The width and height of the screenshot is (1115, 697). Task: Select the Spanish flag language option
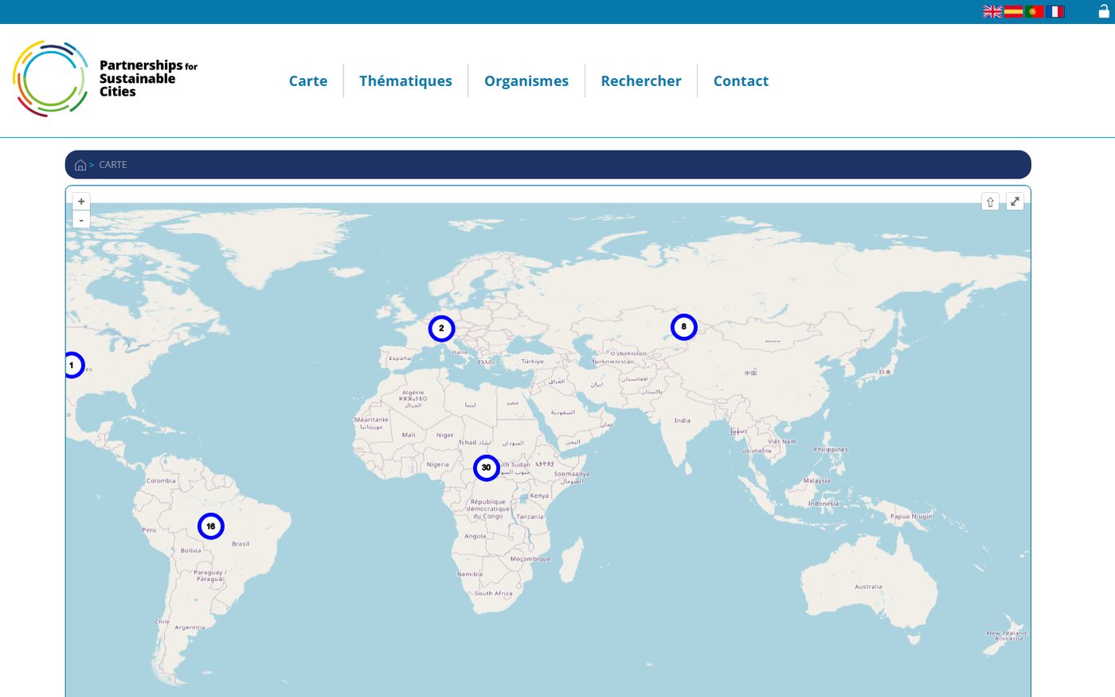point(1013,11)
